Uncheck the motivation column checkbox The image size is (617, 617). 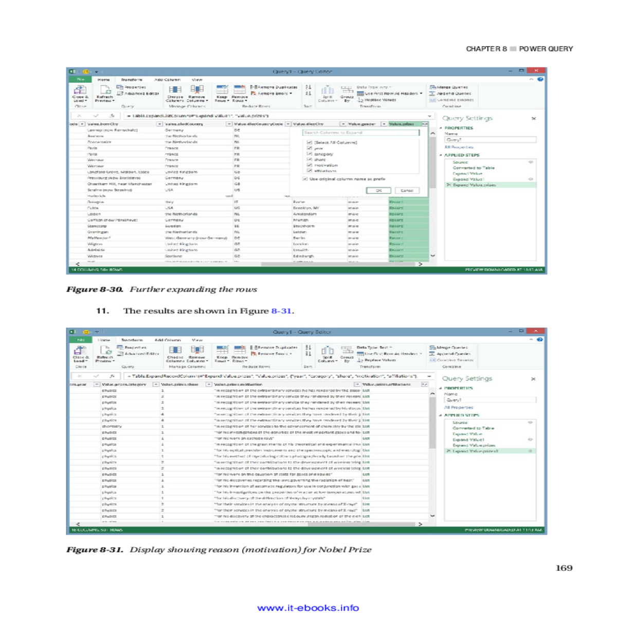click(310, 166)
